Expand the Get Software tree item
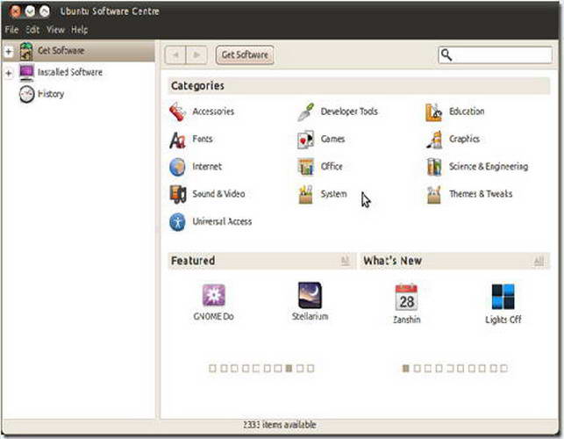 9,51
